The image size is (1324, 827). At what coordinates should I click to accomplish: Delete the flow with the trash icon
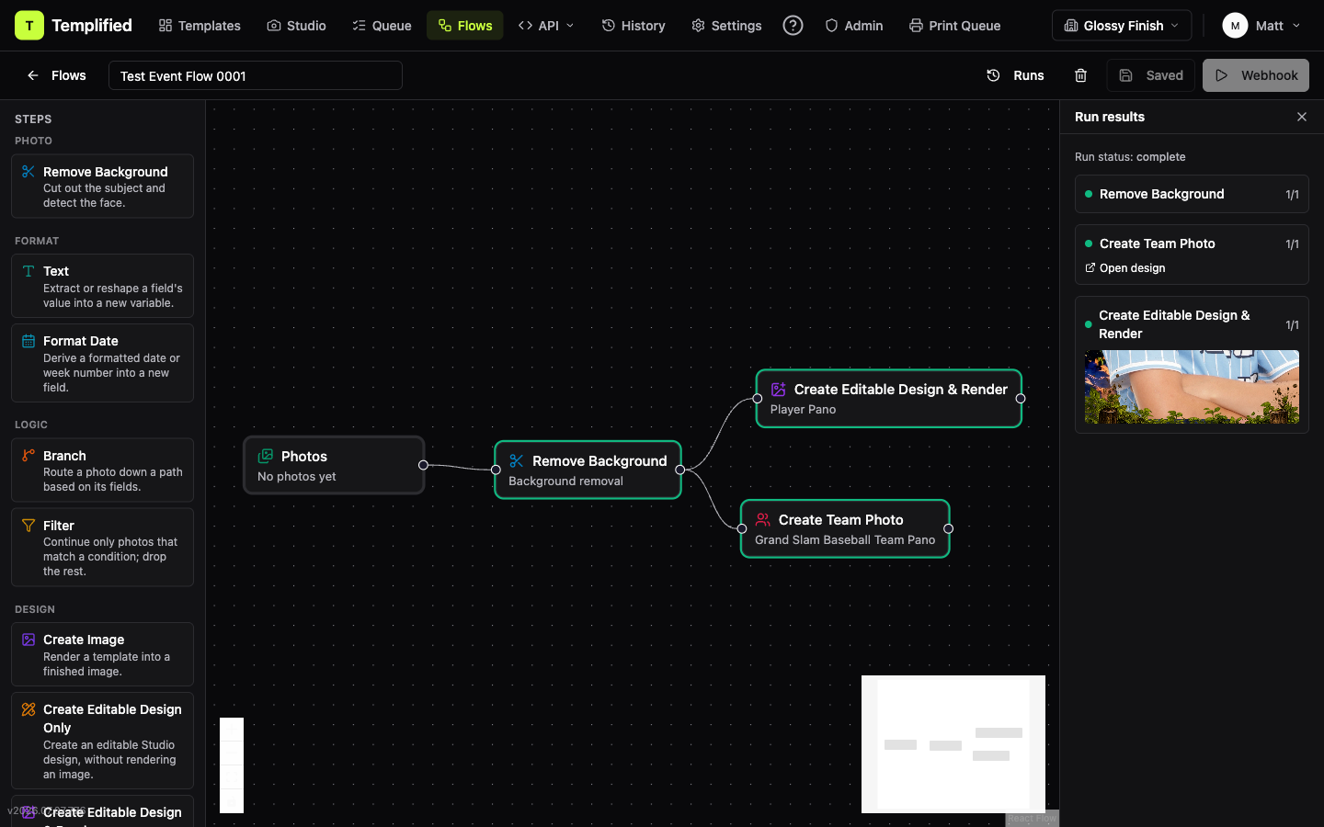(x=1081, y=75)
